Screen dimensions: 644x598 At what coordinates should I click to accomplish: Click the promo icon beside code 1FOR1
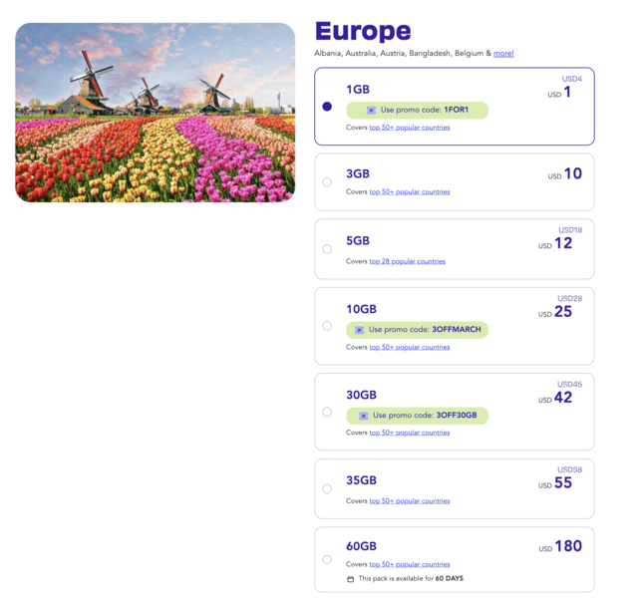tap(371, 111)
